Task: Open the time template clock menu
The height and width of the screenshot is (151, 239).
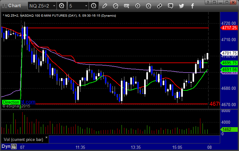Action: [x=94, y=6]
